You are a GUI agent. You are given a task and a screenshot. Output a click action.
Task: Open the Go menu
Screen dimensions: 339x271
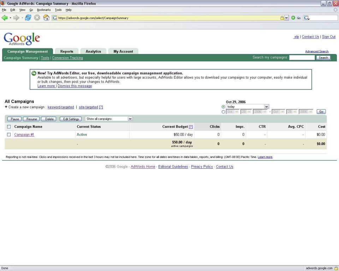tap(31, 10)
